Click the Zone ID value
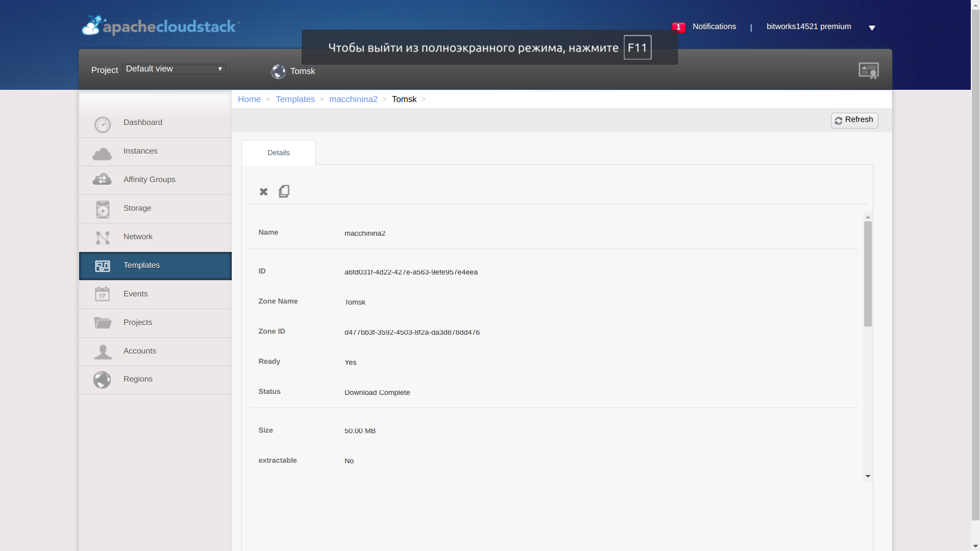 [412, 332]
